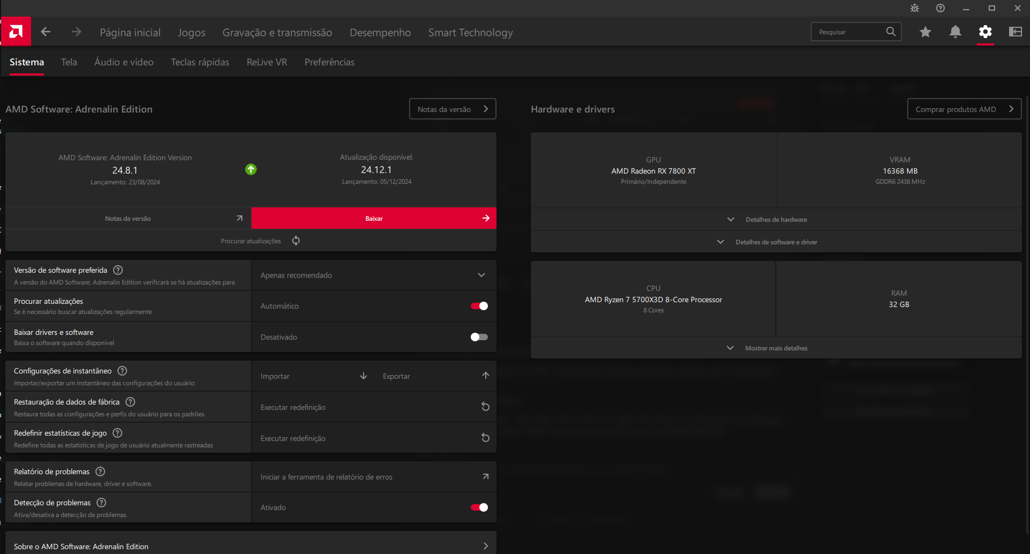This screenshot has width=1030, height=554.
Task: Click the AMD logo home icon
Action: pyautogui.click(x=16, y=32)
